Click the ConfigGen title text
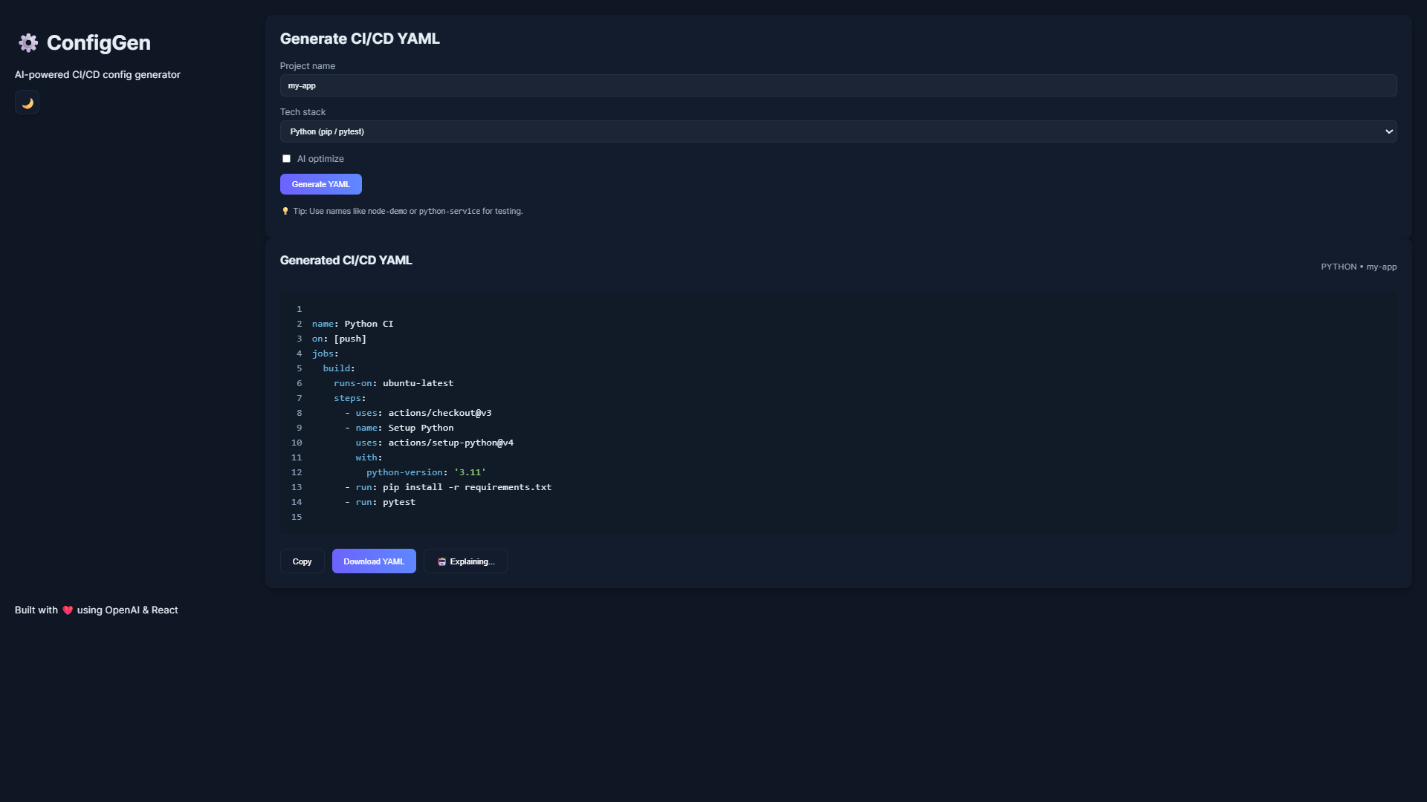1427x802 pixels. pyautogui.click(x=98, y=43)
